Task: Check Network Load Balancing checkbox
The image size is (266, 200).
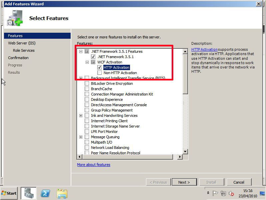Action: 87,148
